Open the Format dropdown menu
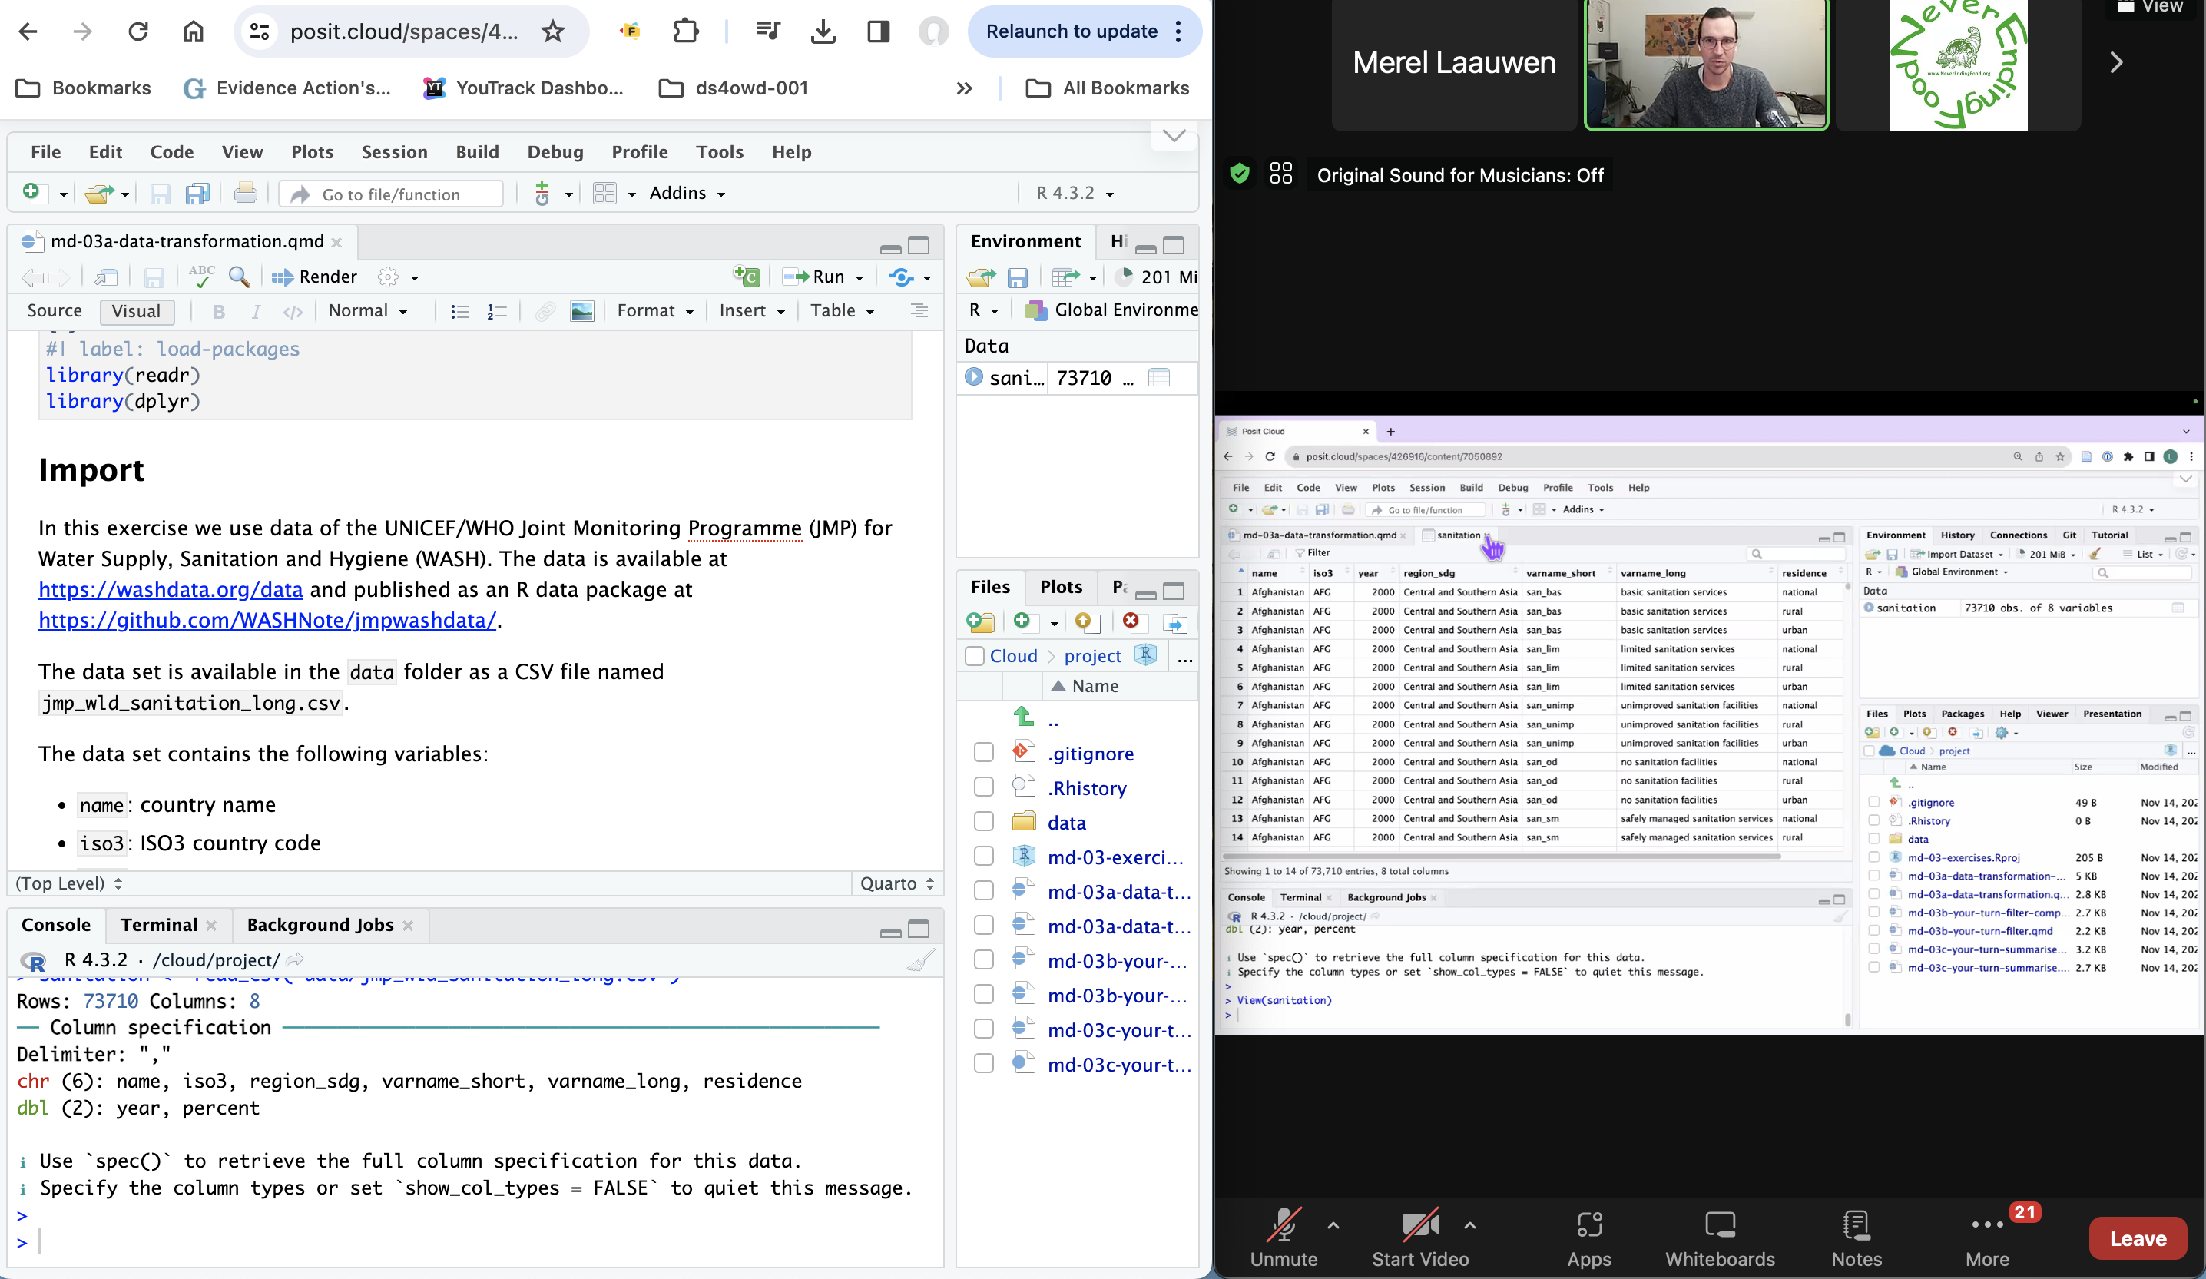The width and height of the screenshot is (2206, 1279). pos(654,312)
